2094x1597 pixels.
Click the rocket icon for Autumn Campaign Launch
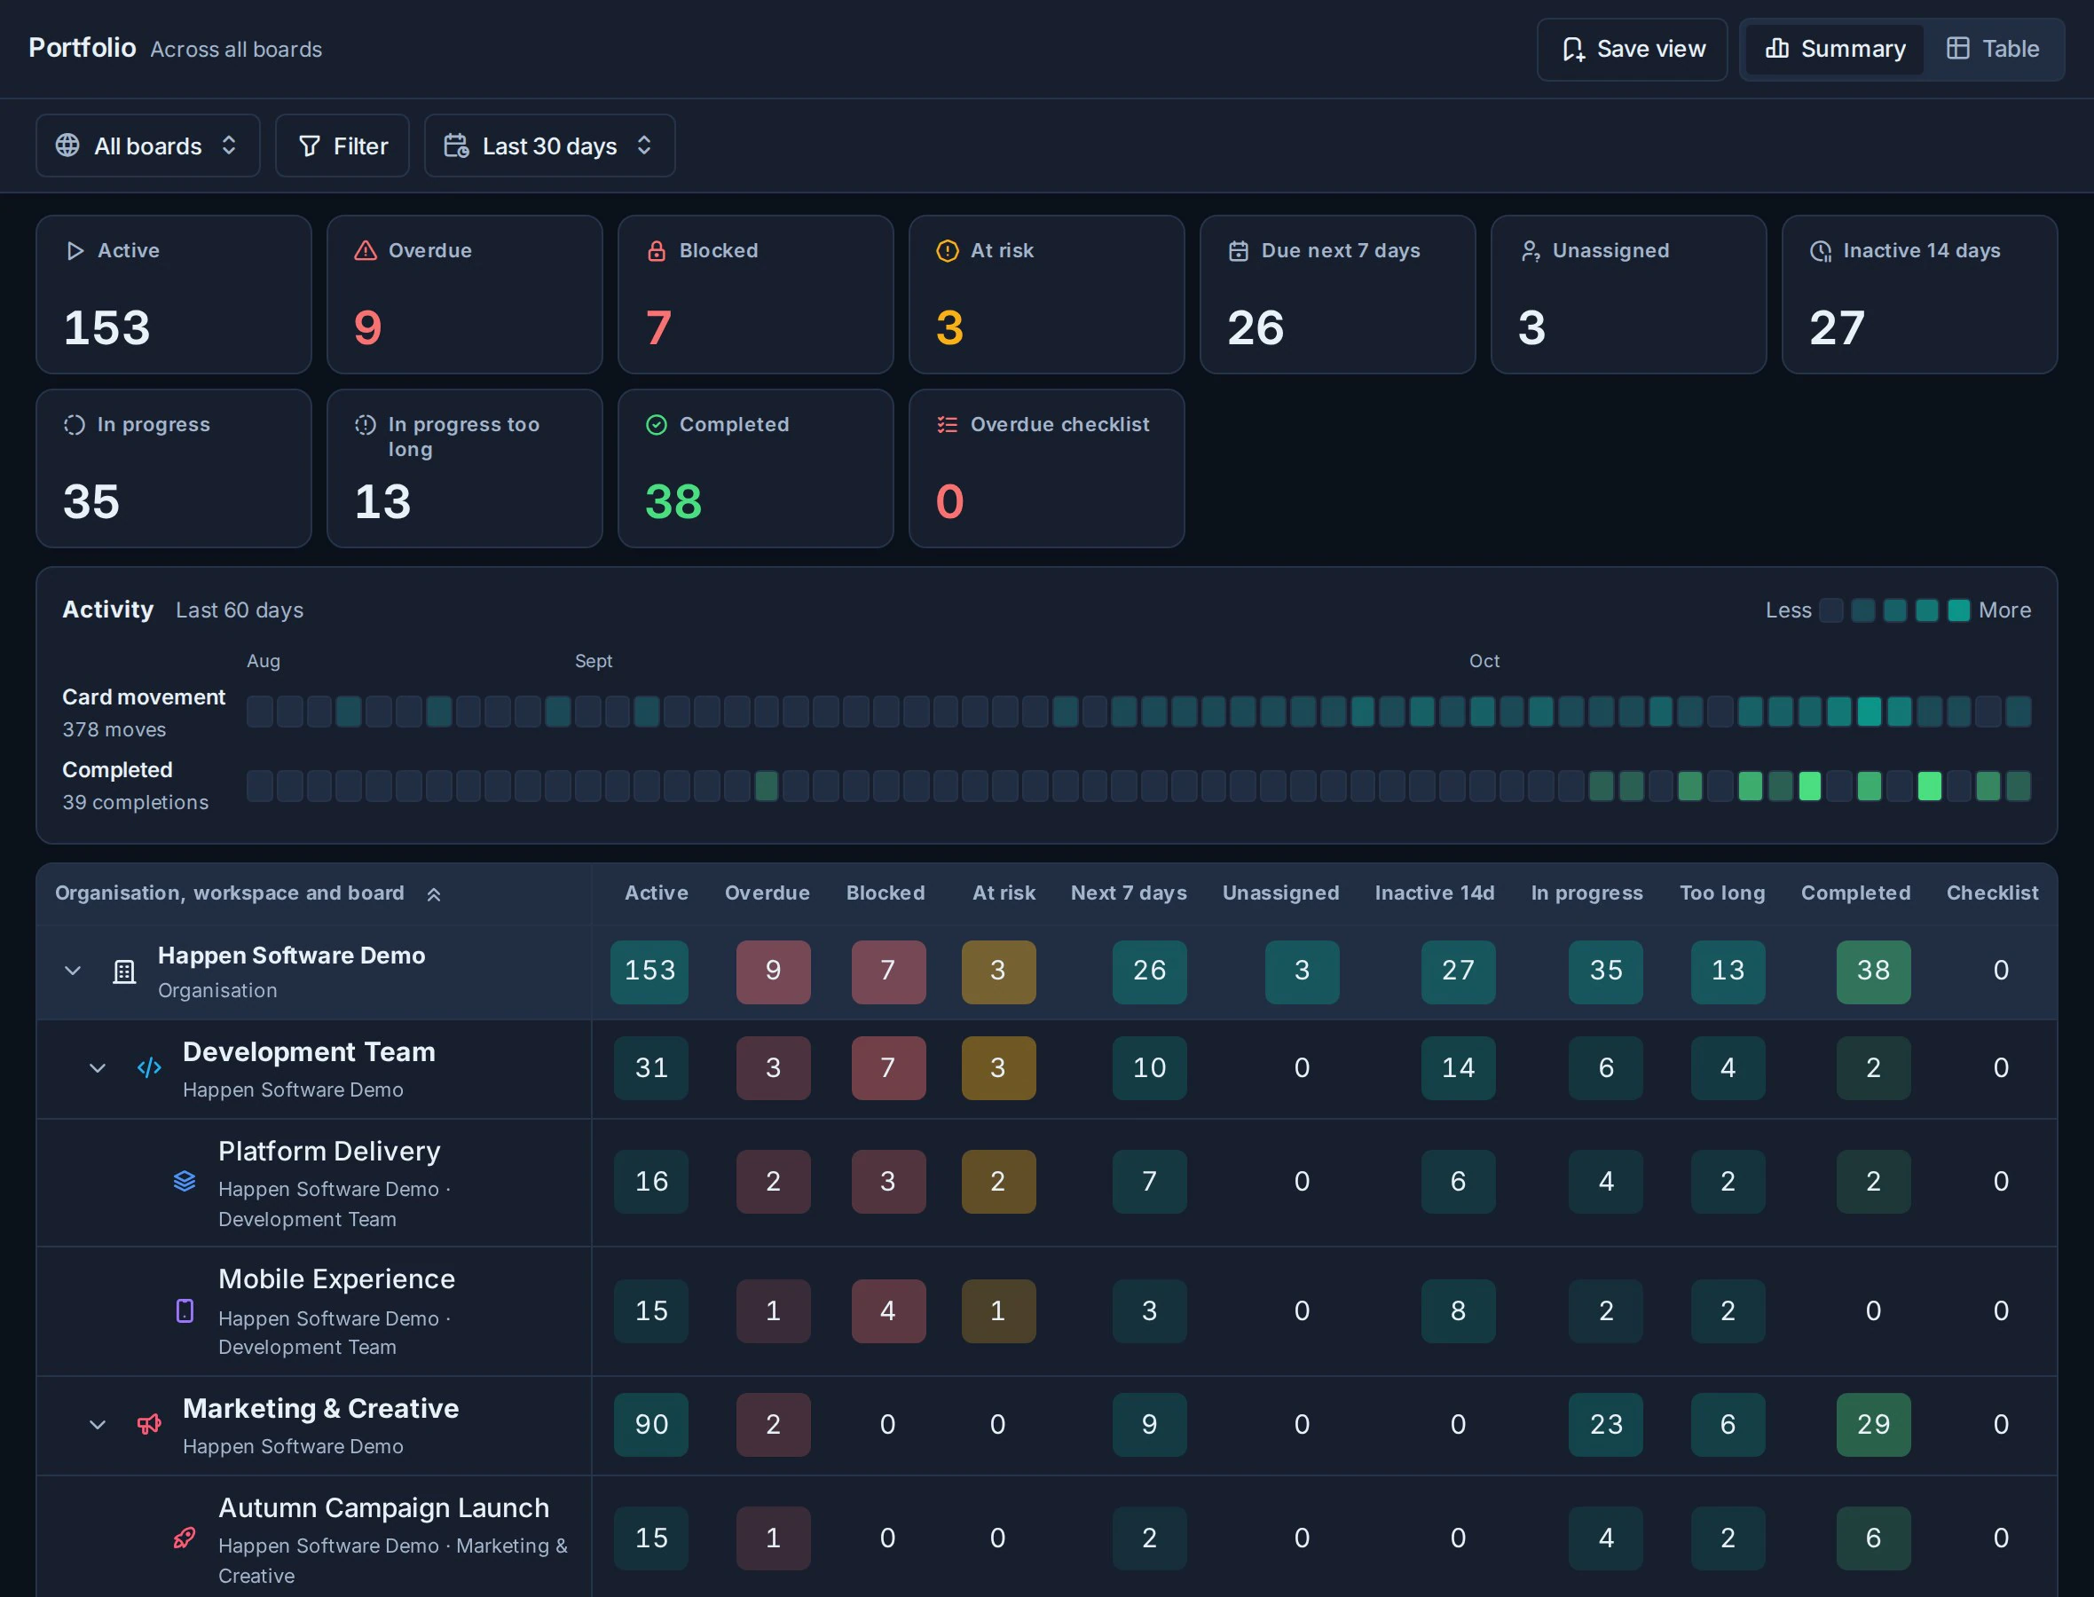[185, 1538]
